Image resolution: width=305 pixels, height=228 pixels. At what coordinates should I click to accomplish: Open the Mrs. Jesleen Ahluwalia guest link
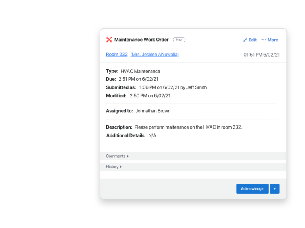[154, 55]
